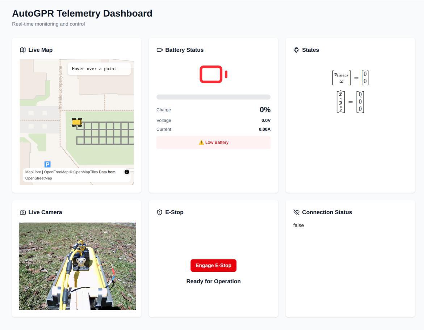The height and width of the screenshot is (330, 424).
Task: Click the Low Battery warning banner
Action: pyautogui.click(x=213, y=143)
